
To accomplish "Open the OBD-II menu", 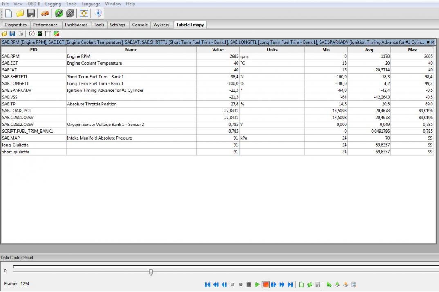I will point(34,4).
